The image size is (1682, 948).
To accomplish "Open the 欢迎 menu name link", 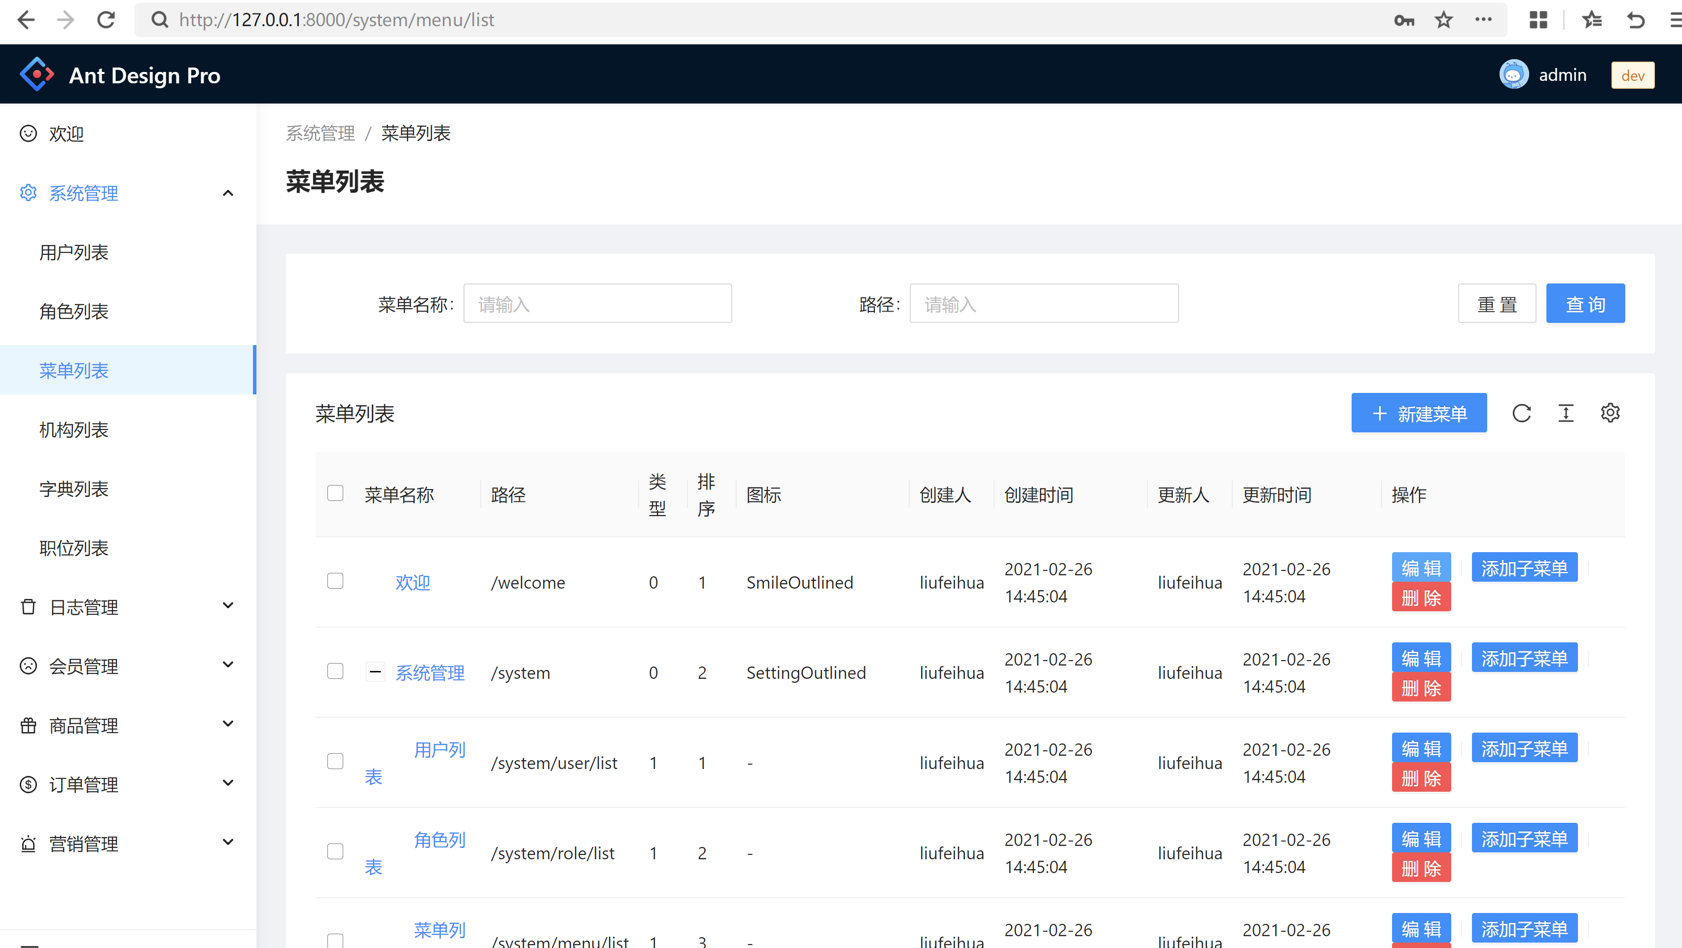I will [413, 582].
